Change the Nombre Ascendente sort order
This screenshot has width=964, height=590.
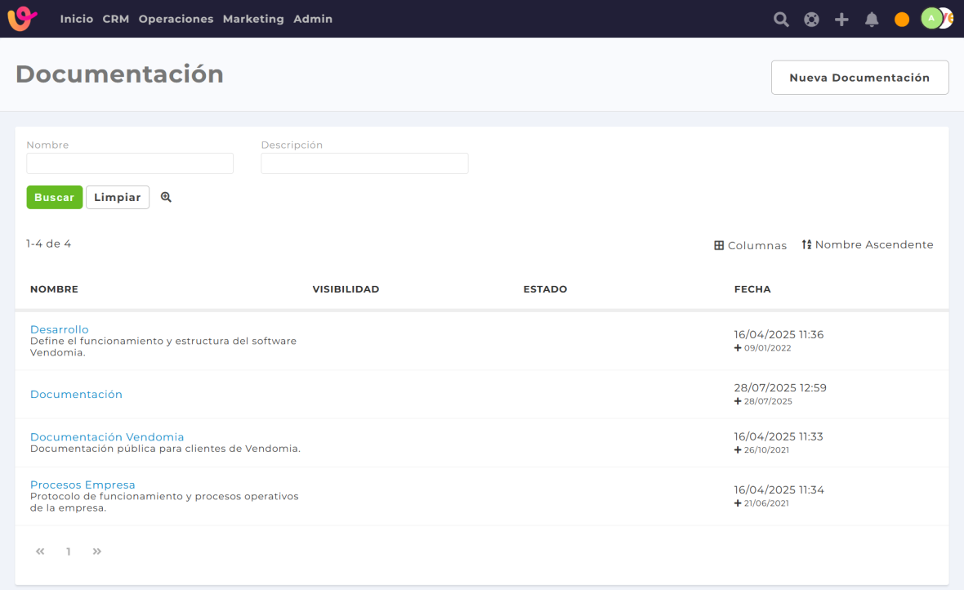(867, 244)
